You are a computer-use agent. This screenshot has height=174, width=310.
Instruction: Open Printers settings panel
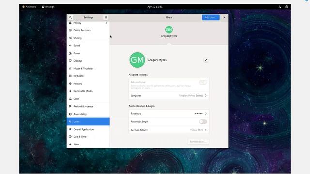(88, 84)
